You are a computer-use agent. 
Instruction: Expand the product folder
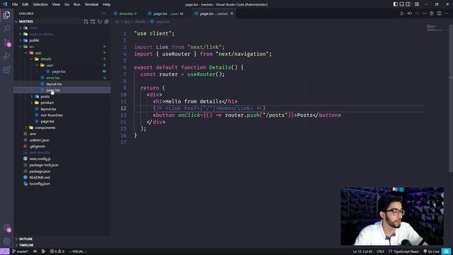click(62, 103)
